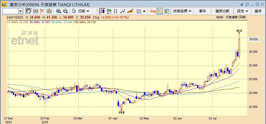Image resolution: width=266 pixels, height=124 pixels.
Task: Click the 09696 天齊鋰業 (日線) chart label
Action: [x=232, y=17]
